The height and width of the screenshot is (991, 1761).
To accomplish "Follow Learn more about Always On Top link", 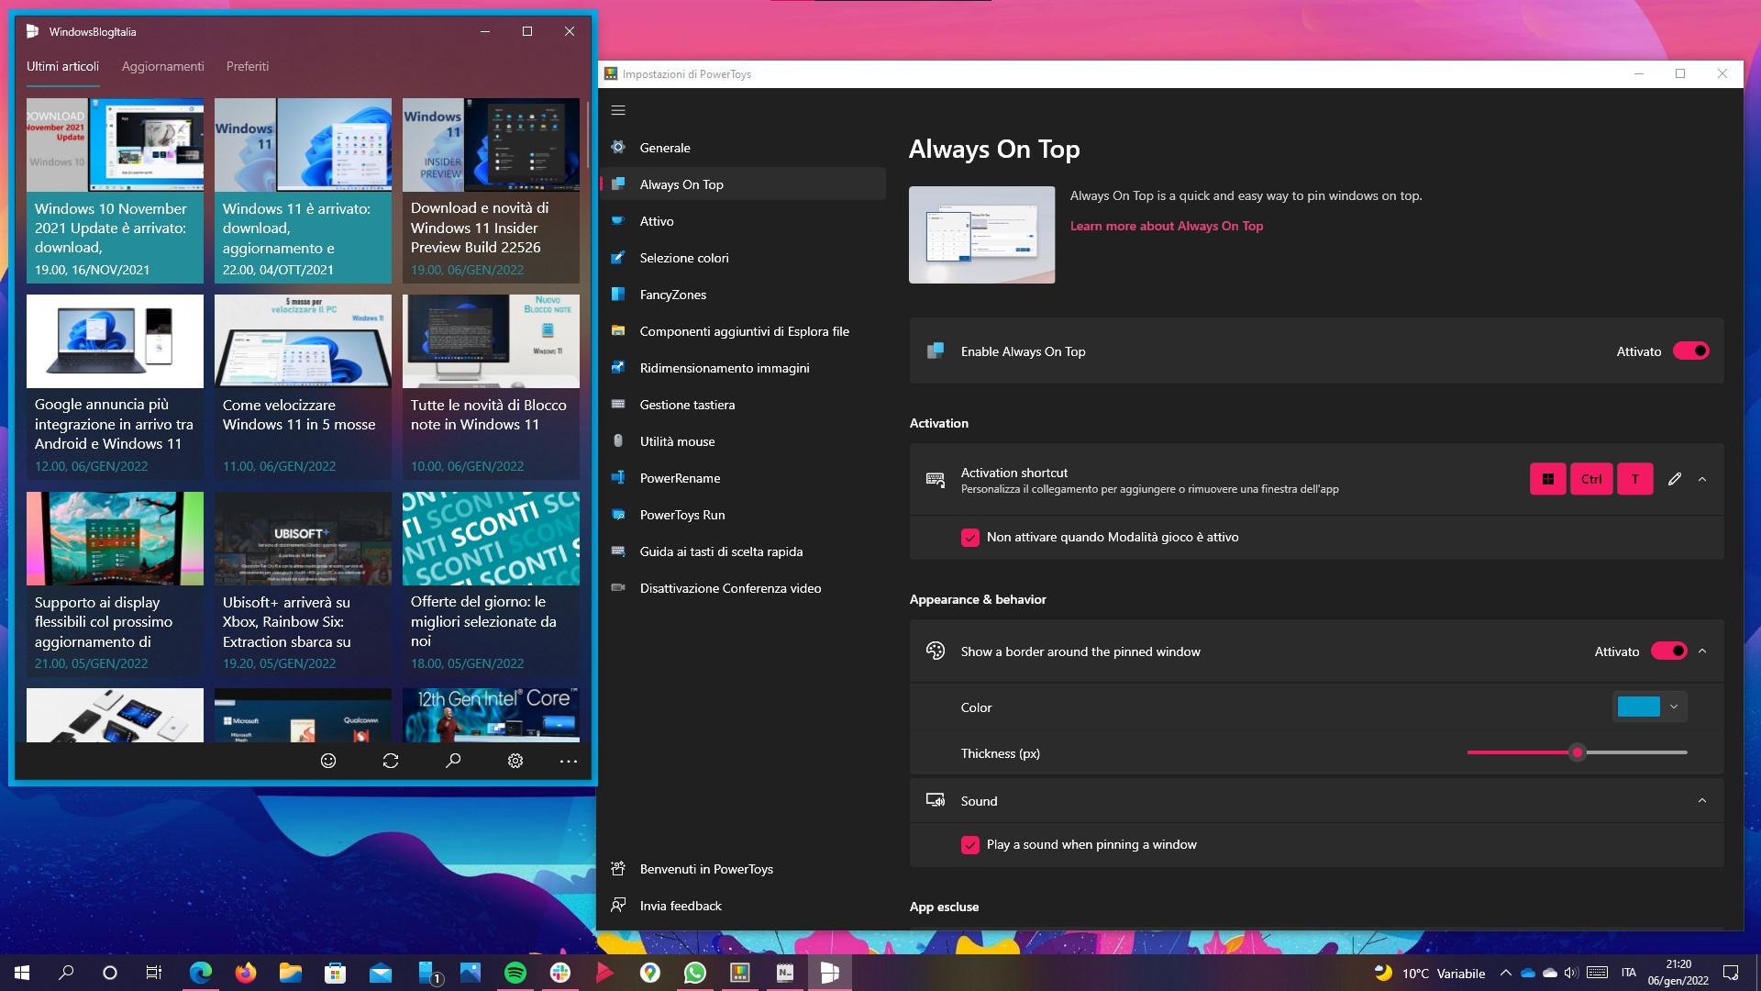I will 1166,226.
